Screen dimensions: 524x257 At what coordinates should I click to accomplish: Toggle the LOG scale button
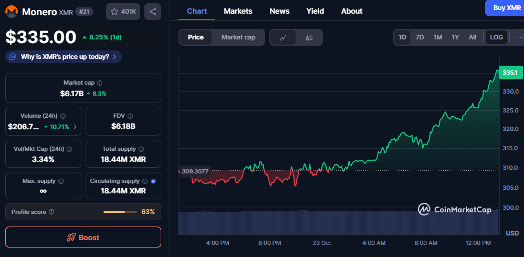[x=496, y=37]
